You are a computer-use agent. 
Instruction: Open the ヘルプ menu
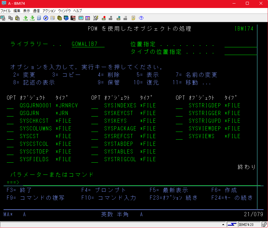click(x=78, y=11)
